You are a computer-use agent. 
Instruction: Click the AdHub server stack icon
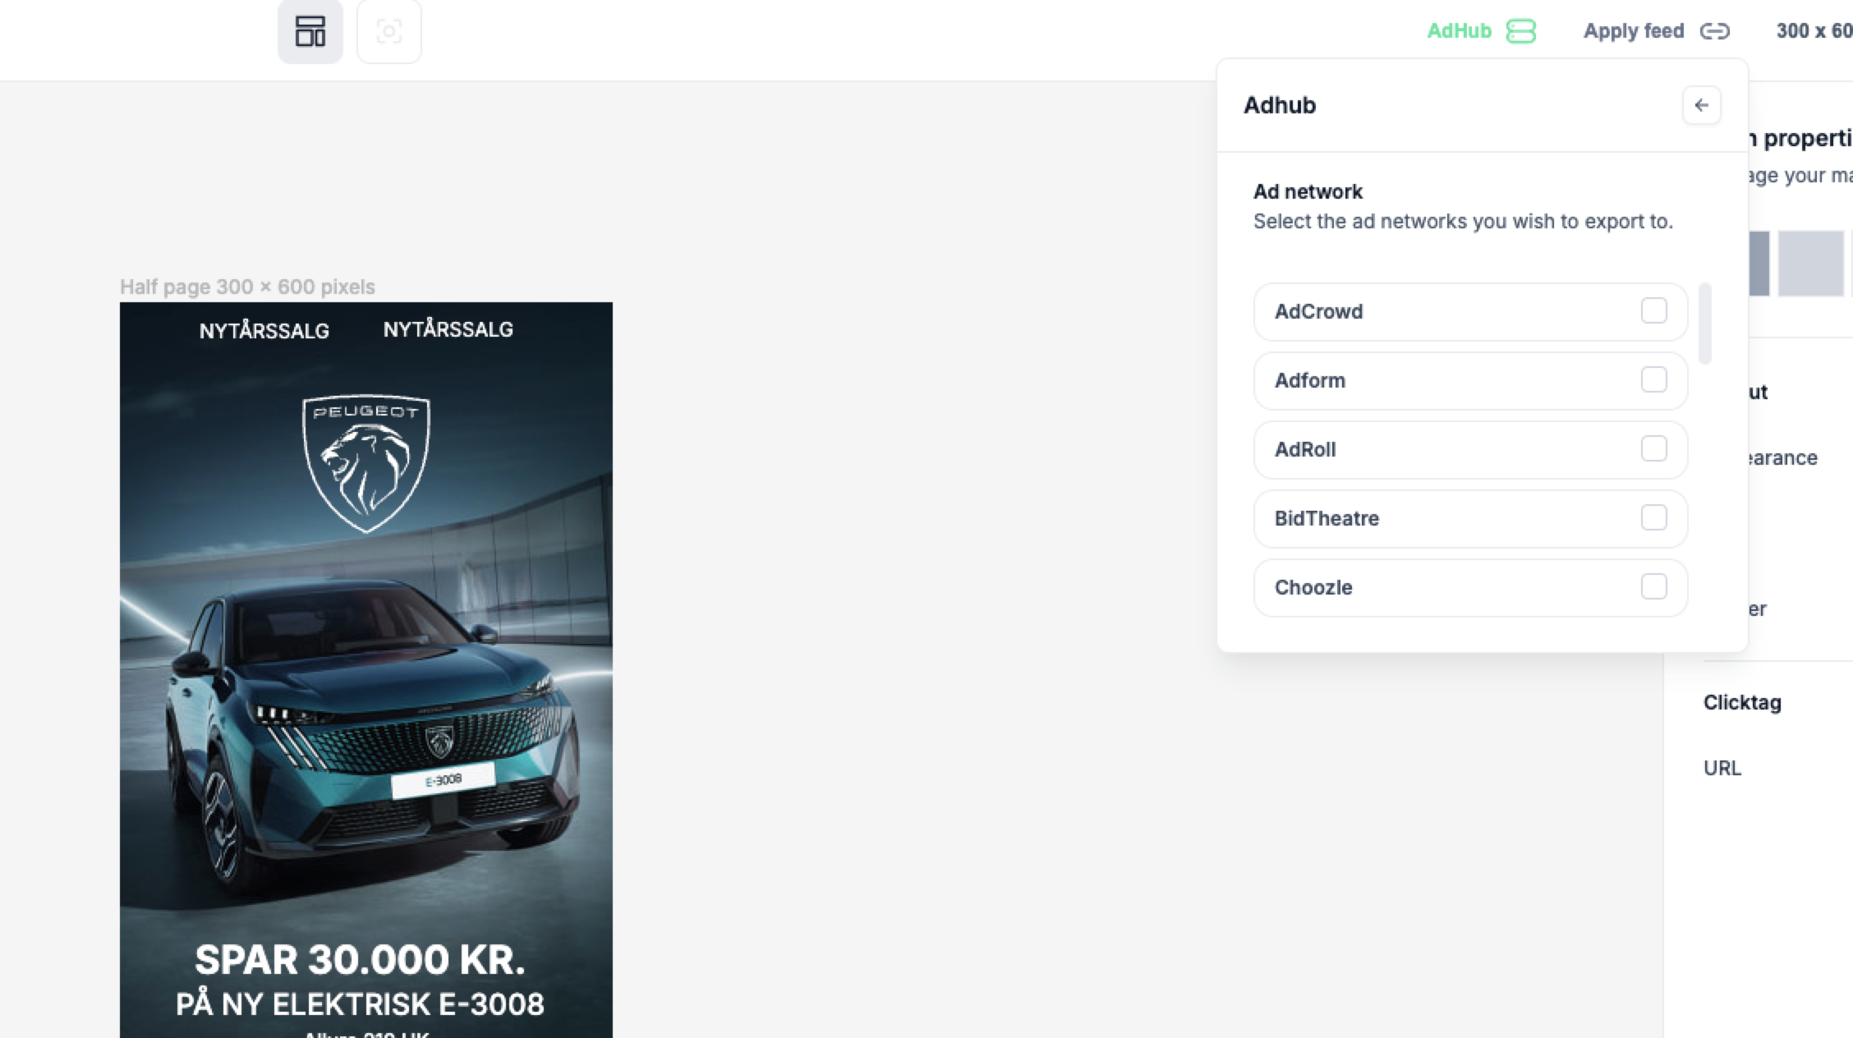[1520, 31]
